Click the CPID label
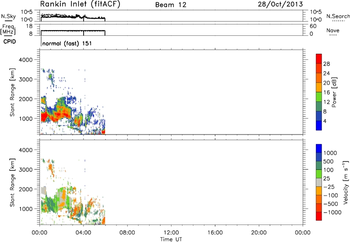The height and width of the screenshot is (242, 350). click(10, 41)
